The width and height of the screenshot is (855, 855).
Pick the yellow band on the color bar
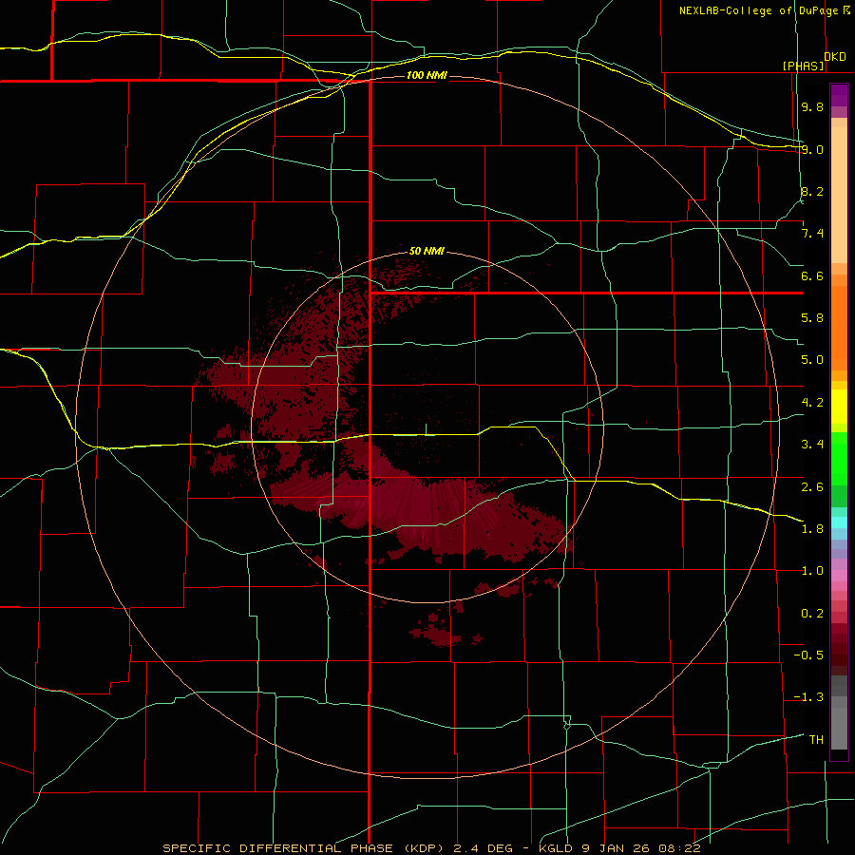click(x=839, y=407)
